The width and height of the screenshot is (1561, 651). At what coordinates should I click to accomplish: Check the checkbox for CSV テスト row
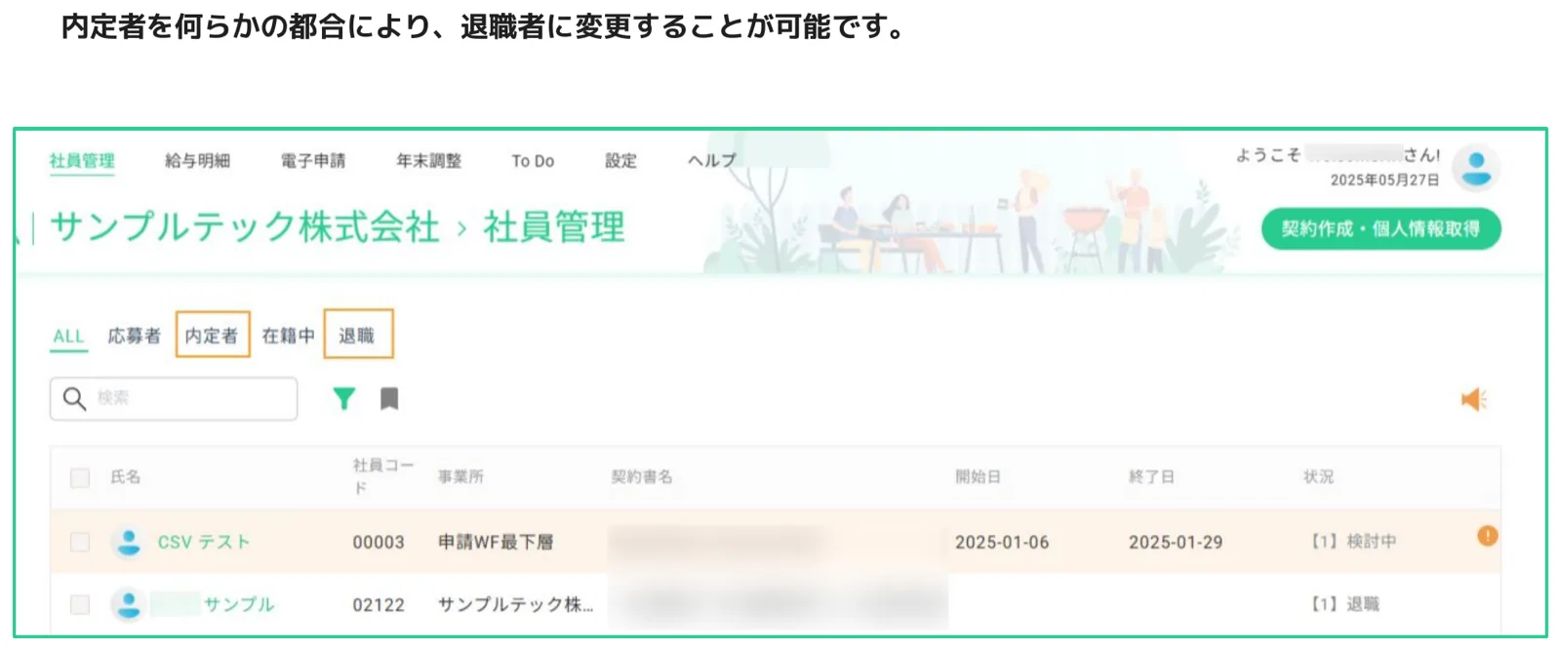tap(80, 542)
